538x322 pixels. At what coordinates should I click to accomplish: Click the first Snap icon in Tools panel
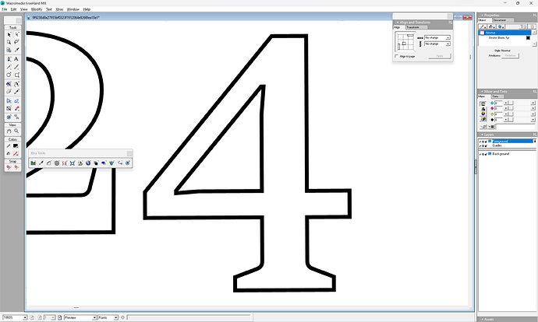click(x=9, y=167)
